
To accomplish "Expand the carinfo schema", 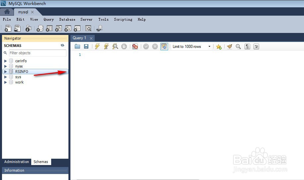I will click(x=5, y=61).
